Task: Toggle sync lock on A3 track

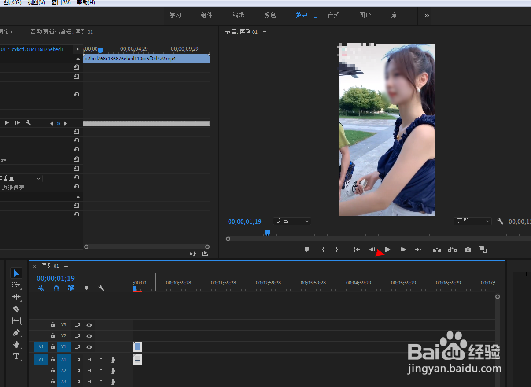Action: pyautogui.click(x=77, y=382)
